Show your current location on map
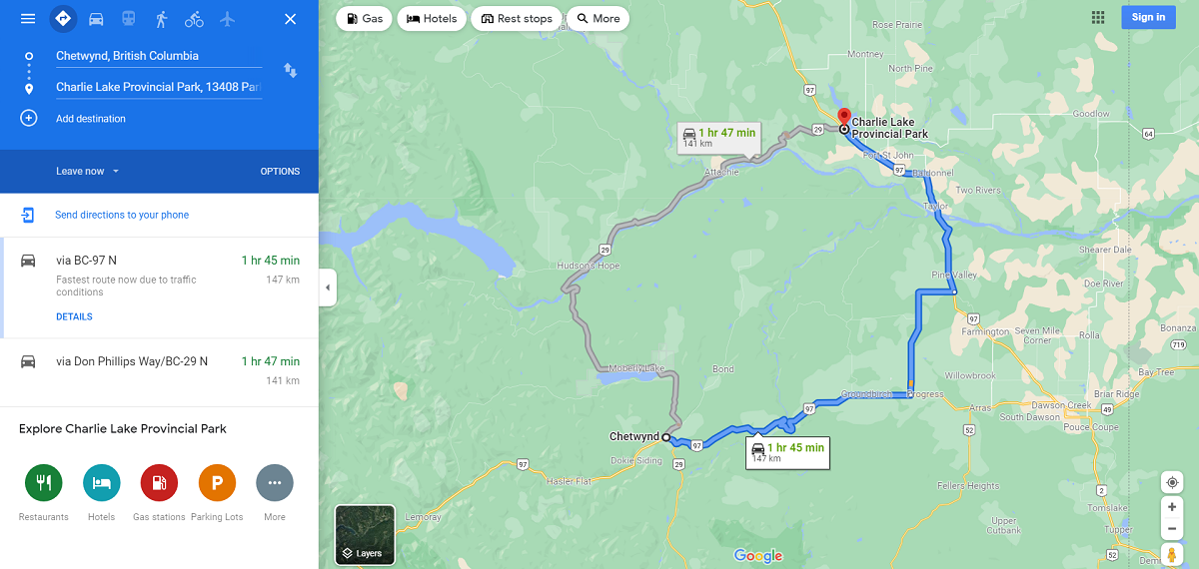The height and width of the screenshot is (569, 1199). [1172, 482]
